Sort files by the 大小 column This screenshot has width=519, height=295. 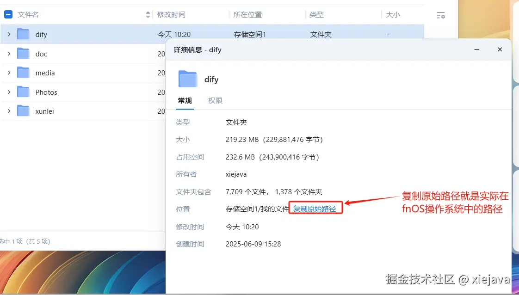click(393, 14)
